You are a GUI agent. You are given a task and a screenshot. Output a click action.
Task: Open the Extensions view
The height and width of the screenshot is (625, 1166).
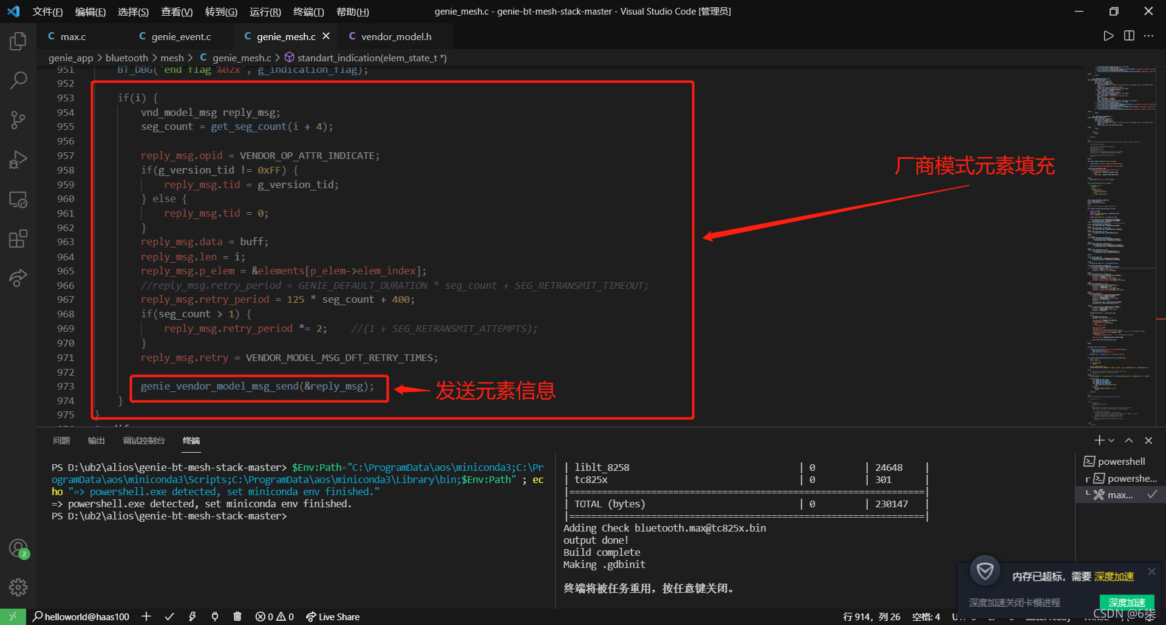tap(18, 238)
